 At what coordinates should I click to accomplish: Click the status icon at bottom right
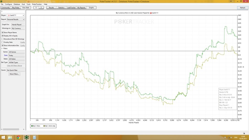tap(244, 133)
